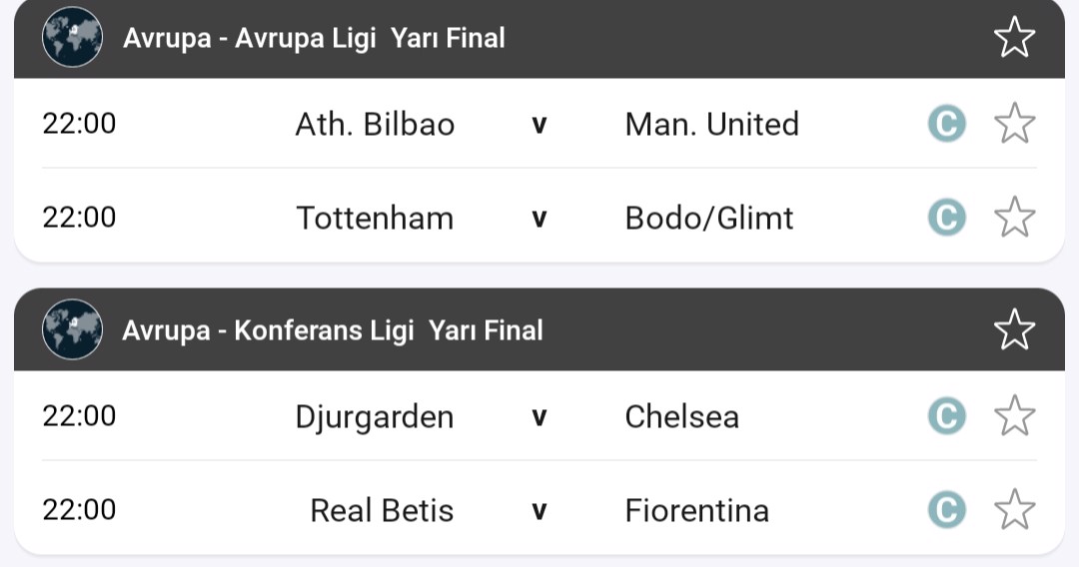Star the Tottenham v Bodo/Glimt match

point(1014,218)
